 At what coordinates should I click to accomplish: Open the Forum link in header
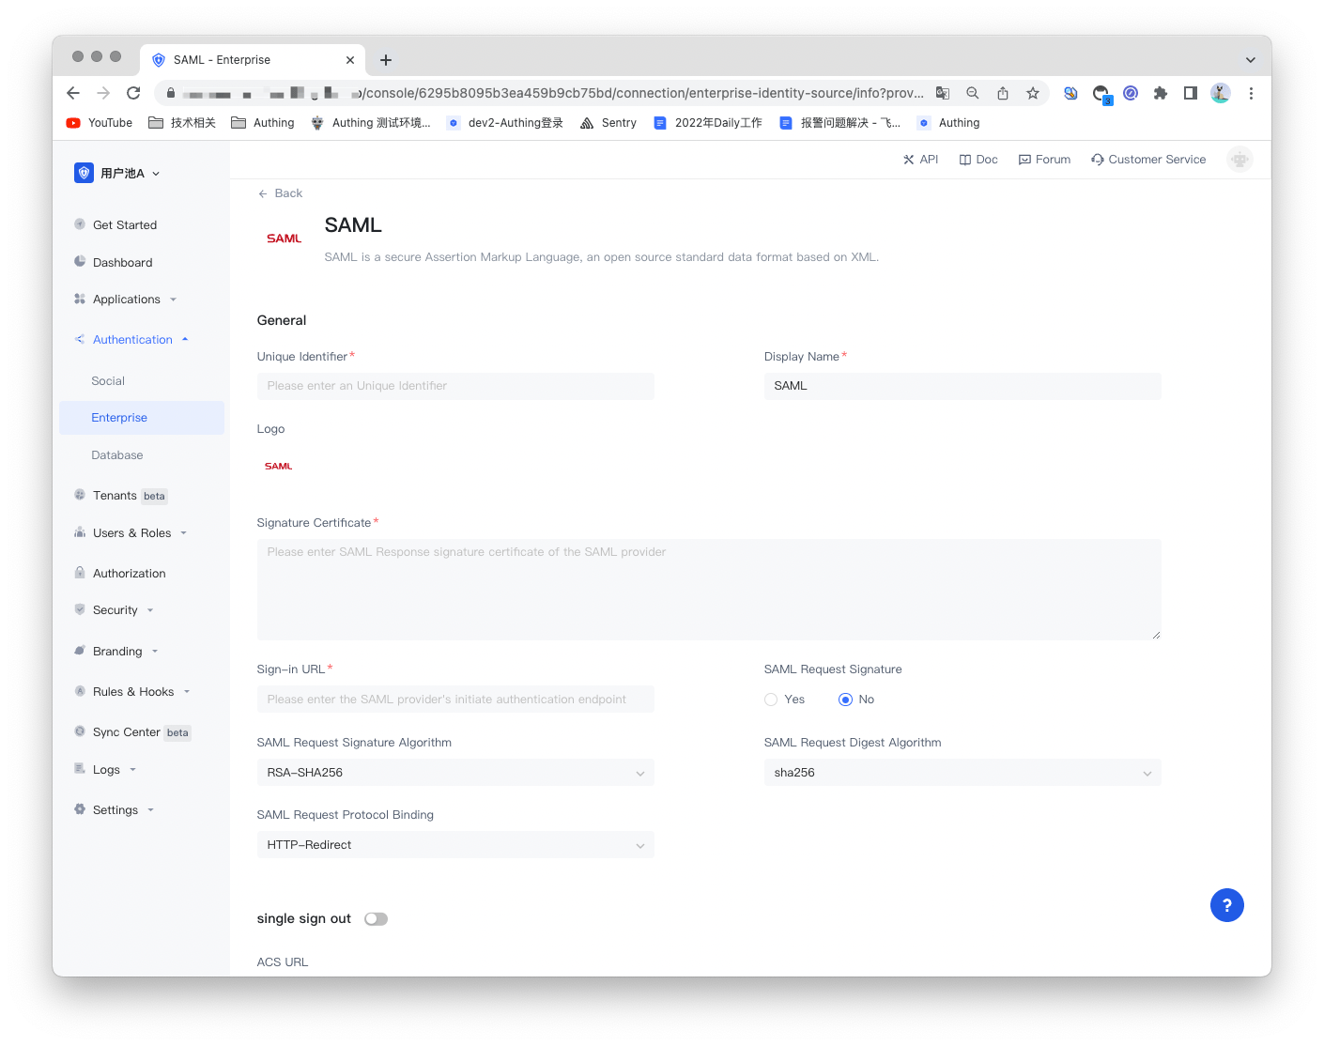pos(1044,160)
